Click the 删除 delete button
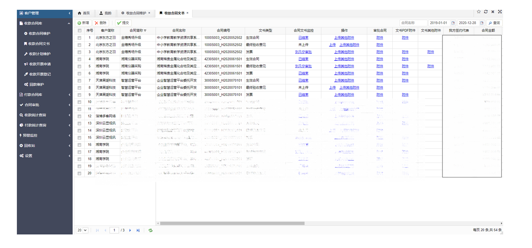The width and height of the screenshot is (532, 248). pyautogui.click(x=101, y=23)
